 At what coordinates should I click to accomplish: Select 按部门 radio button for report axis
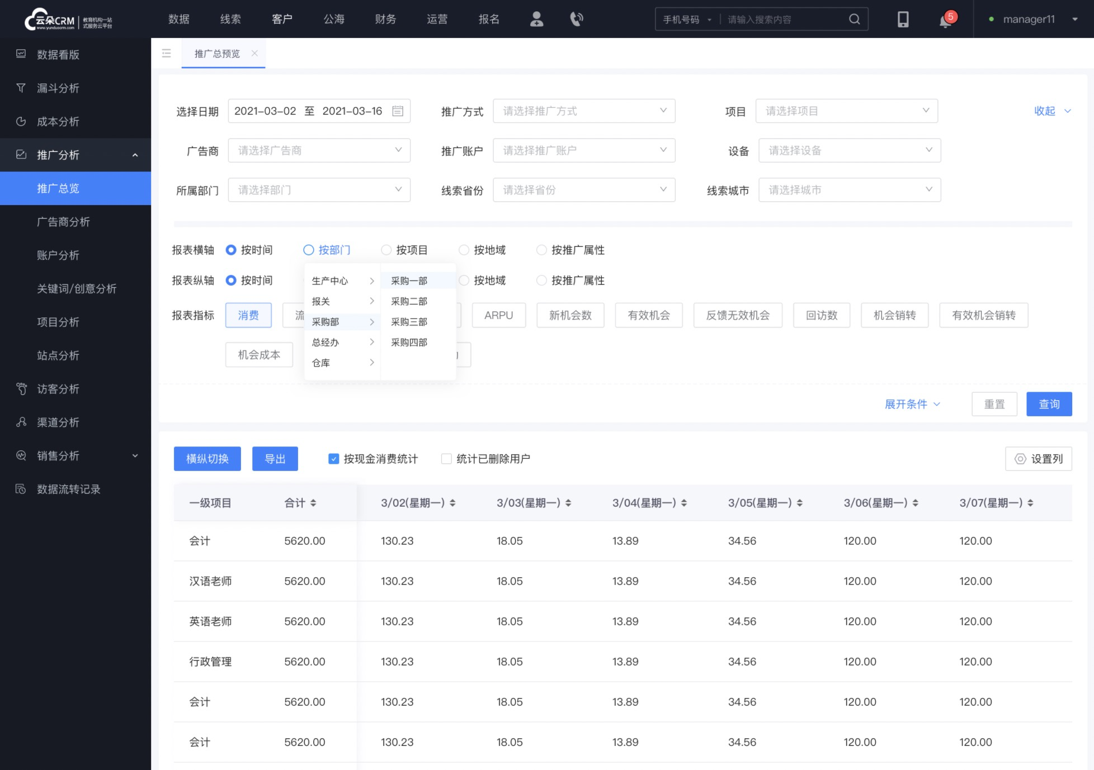[x=308, y=249]
